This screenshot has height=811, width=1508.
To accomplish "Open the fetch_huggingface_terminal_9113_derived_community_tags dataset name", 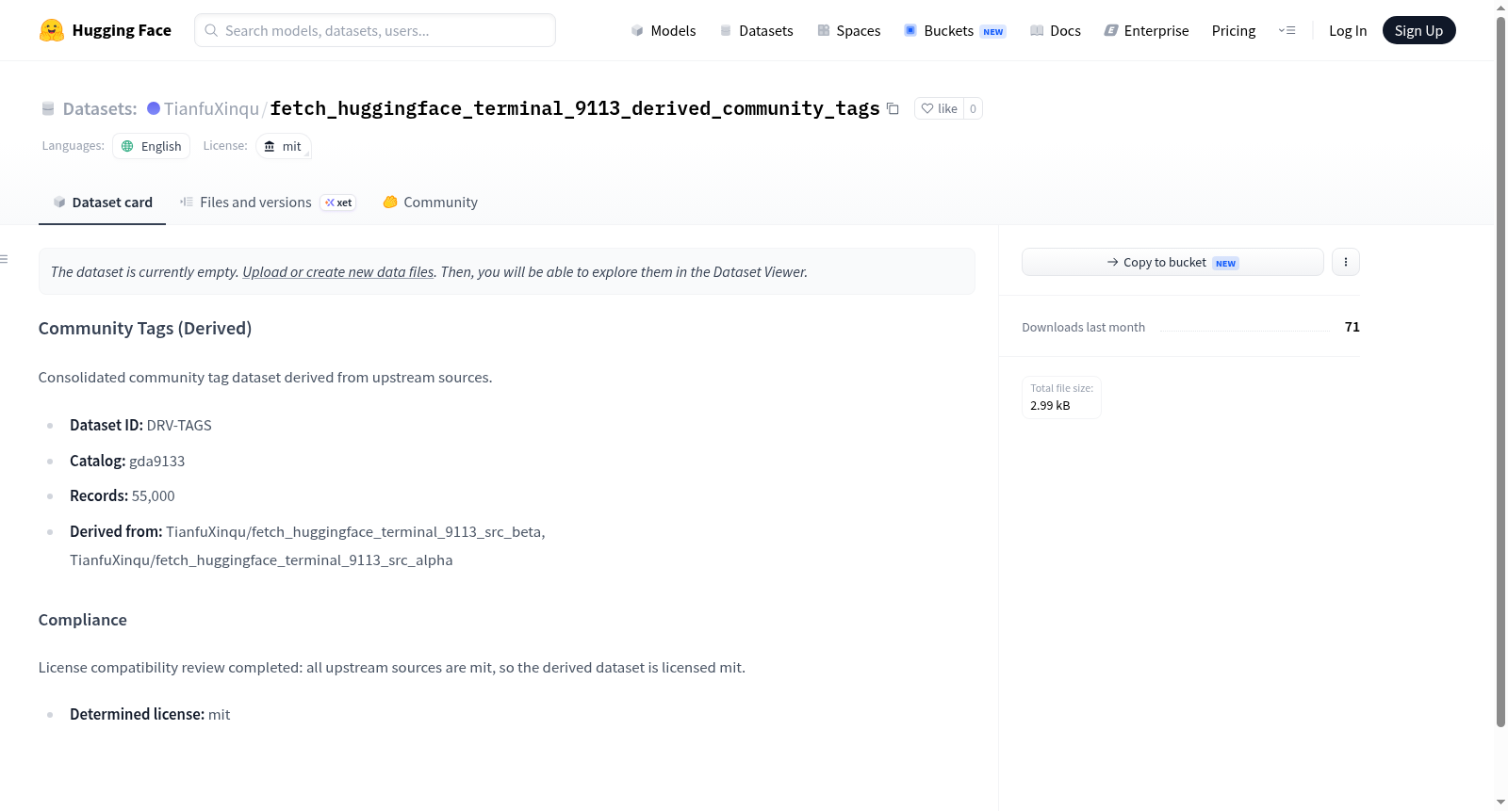I will pyautogui.click(x=575, y=108).
